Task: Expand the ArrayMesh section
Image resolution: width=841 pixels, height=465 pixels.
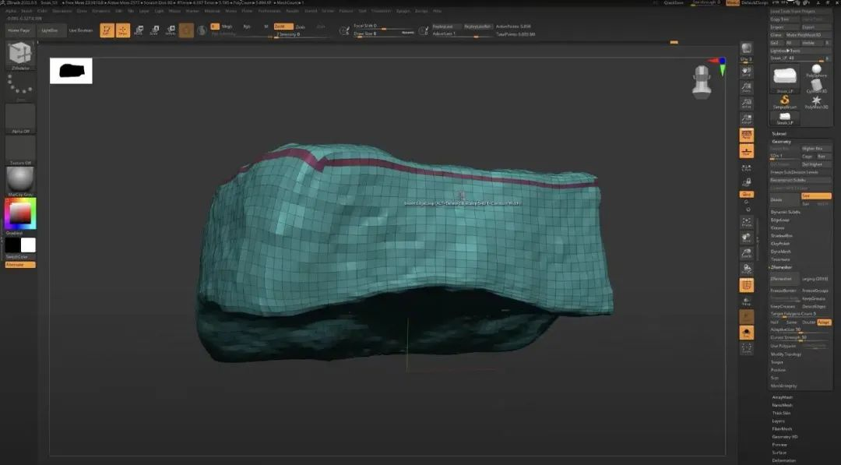Action: 783,397
